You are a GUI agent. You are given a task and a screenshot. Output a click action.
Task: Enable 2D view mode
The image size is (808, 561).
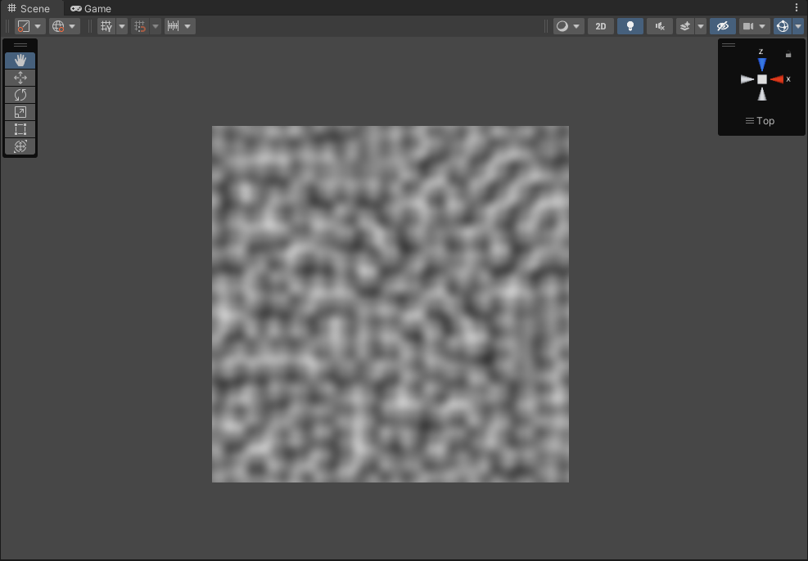(600, 25)
